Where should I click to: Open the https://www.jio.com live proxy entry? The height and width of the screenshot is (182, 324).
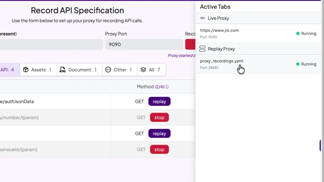click(x=219, y=31)
